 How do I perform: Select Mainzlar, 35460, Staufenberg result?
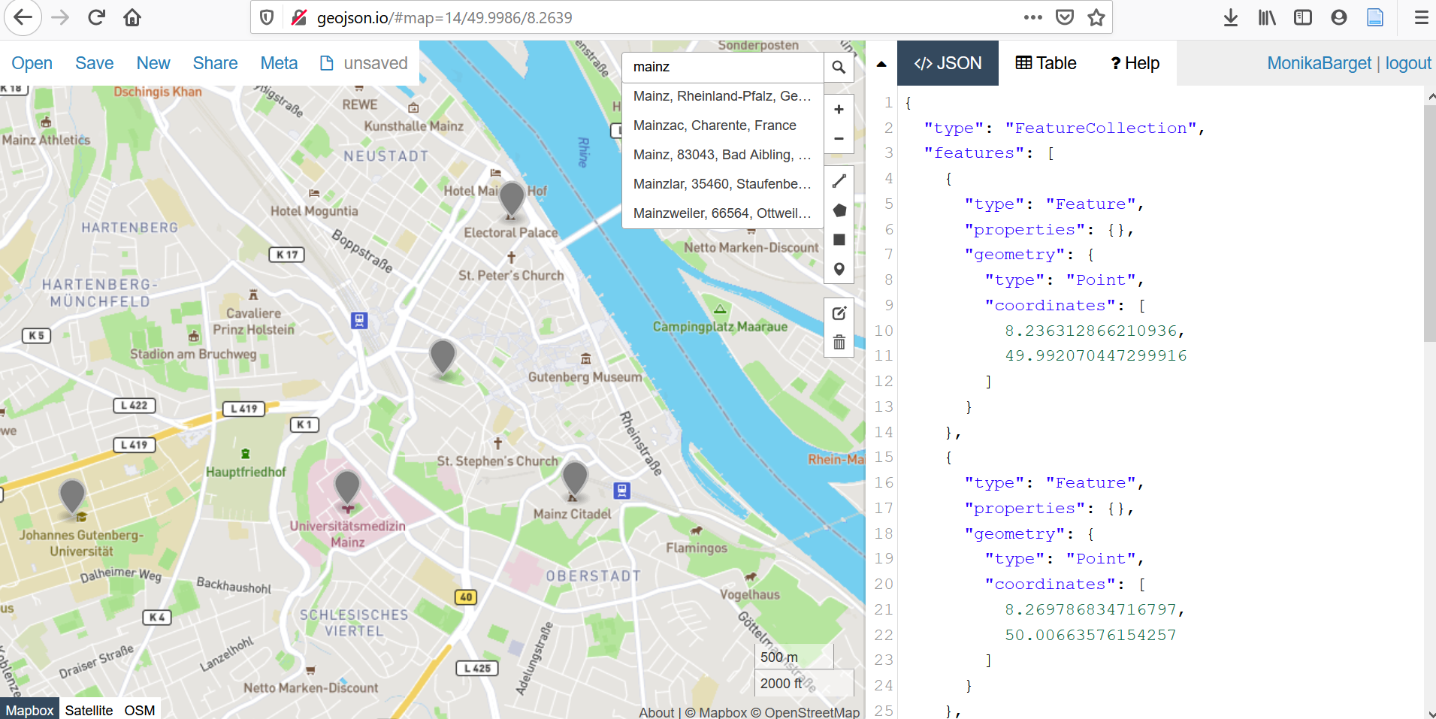pos(723,184)
